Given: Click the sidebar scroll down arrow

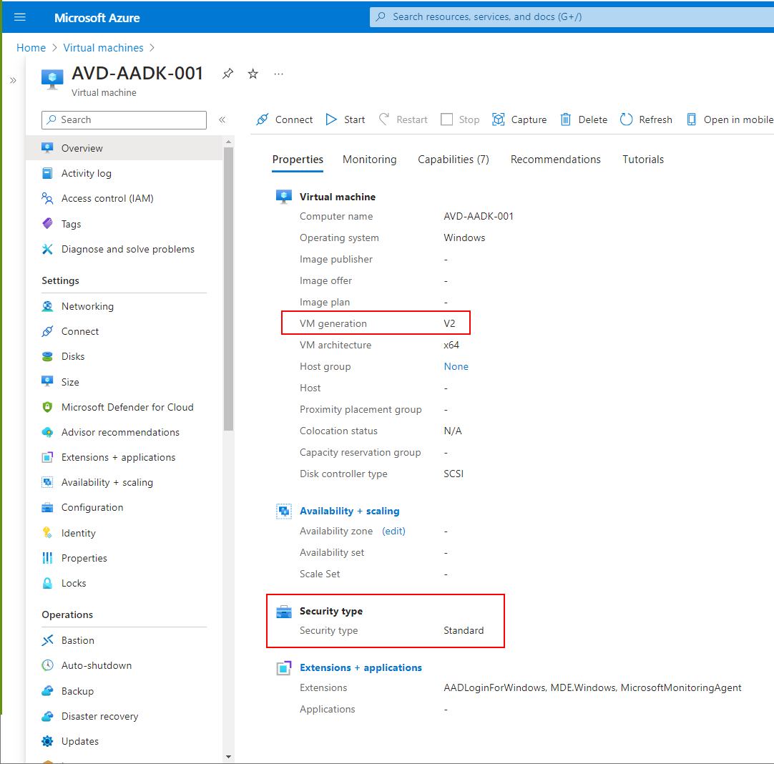Looking at the screenshot, I should coord(228,757).
